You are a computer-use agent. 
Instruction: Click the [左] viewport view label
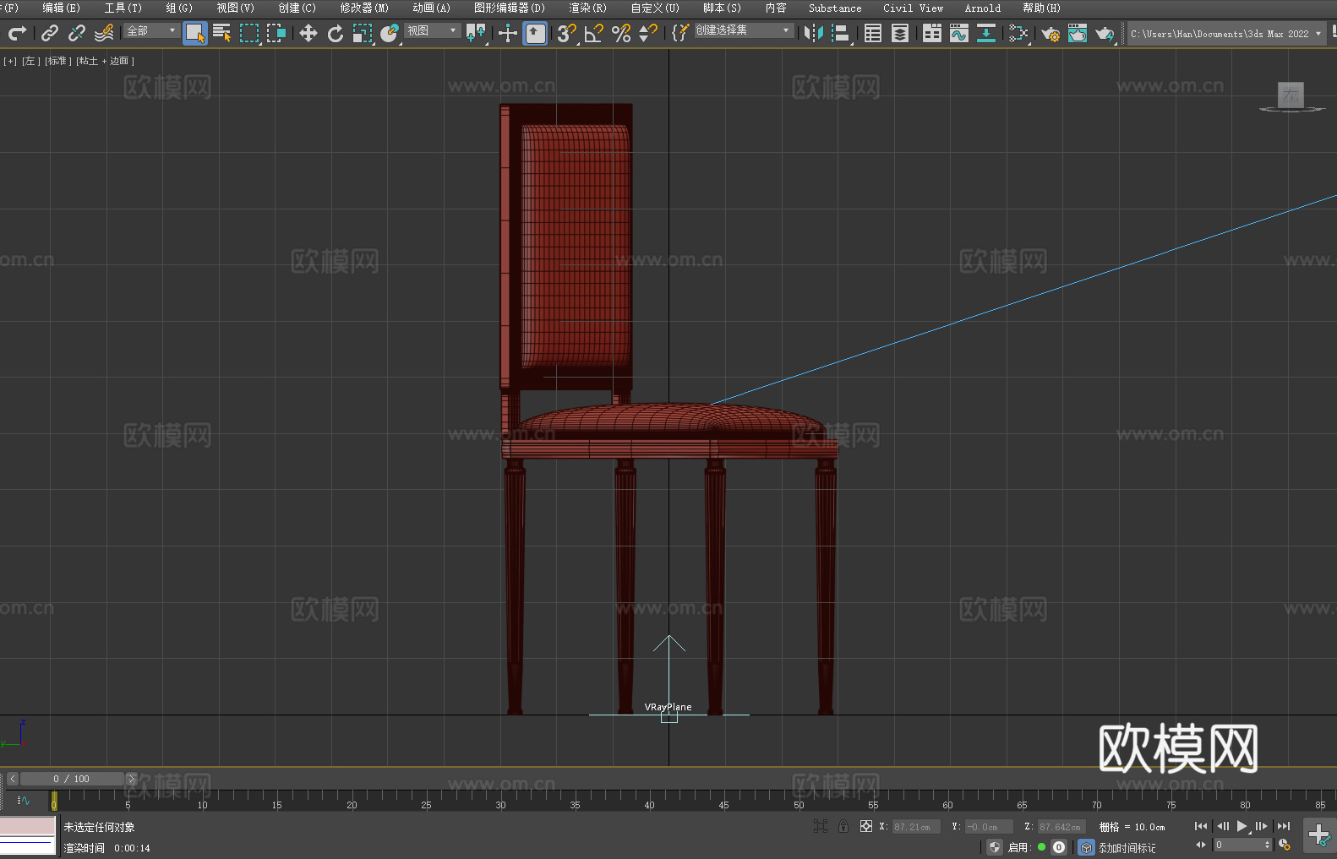click(30, 61)
